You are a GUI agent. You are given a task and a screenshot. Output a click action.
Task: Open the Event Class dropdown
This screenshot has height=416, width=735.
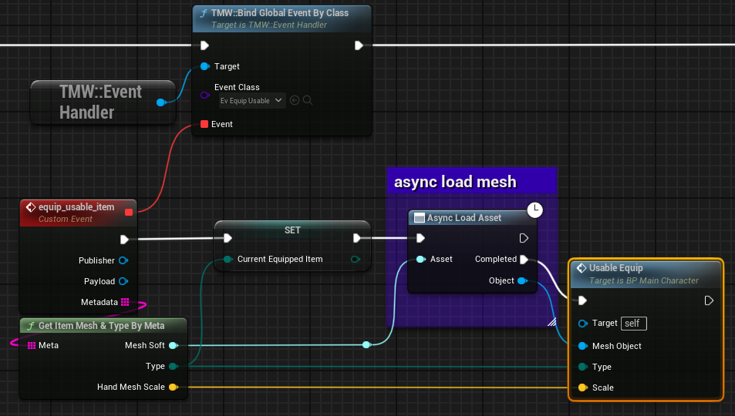click(x=251, y=100)
